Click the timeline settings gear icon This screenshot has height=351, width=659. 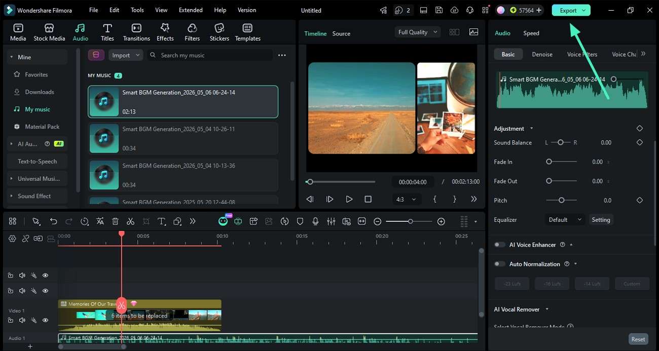coord(12,239)
